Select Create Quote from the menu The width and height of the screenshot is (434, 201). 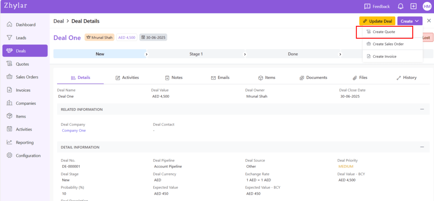click(x=384, y=32)
